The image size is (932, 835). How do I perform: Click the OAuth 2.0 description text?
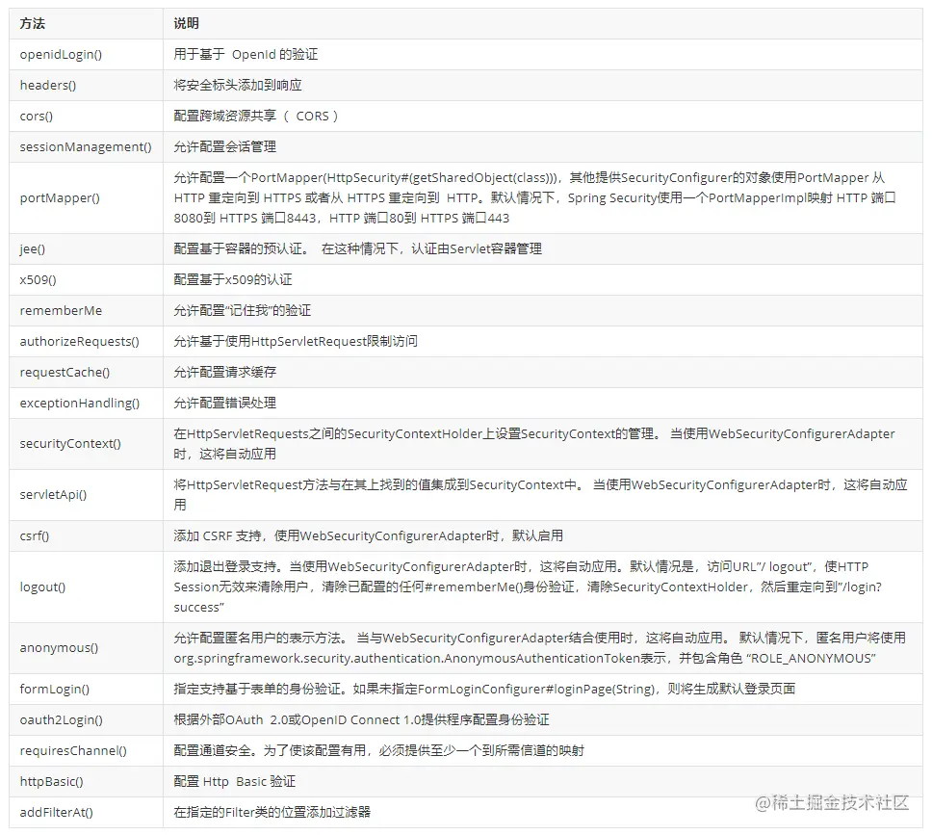click(361, 720)
